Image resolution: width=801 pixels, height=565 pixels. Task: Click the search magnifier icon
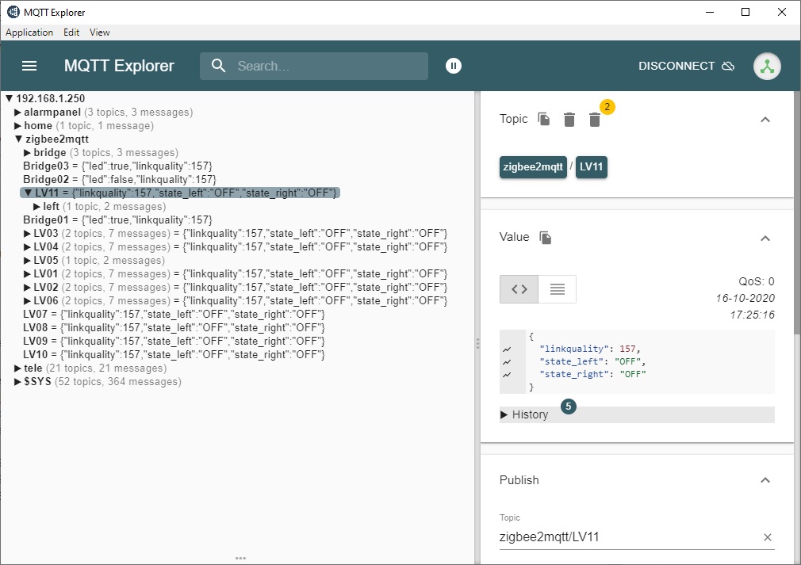(x=218, y=66)
